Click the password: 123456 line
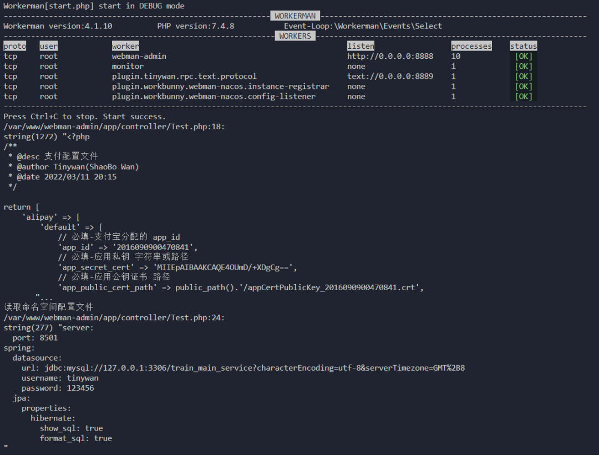 pos(58,388)
